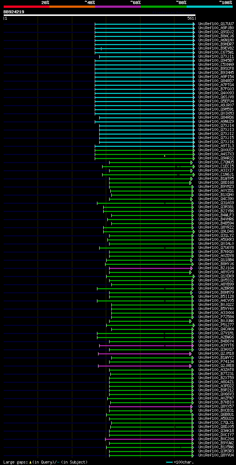Image resolution: width=236 pixels, height=465 pixels.
Task: Click the purple alignment bar for UniRef100_B2J1G4
Action: [x=150, y=268]
